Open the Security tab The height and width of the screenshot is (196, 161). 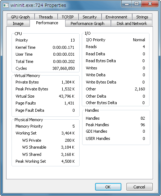[x=90, y=17]
